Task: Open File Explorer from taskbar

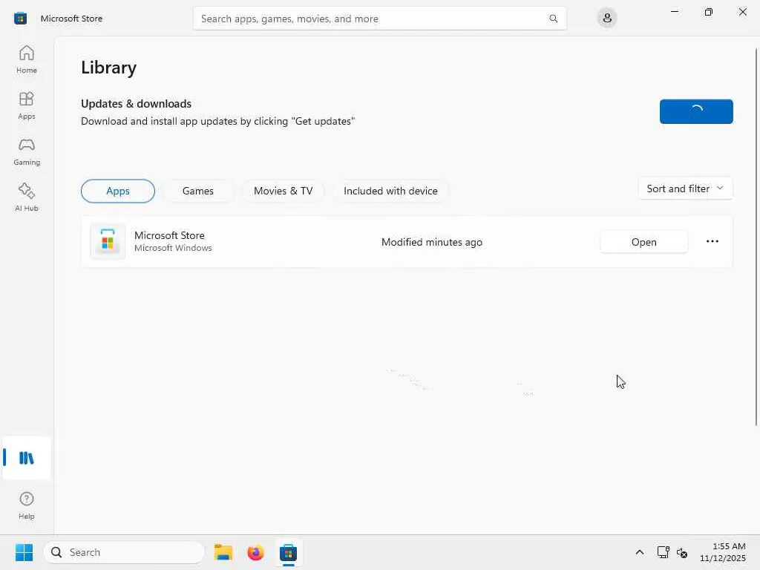Action: click(x=223, y=552)
